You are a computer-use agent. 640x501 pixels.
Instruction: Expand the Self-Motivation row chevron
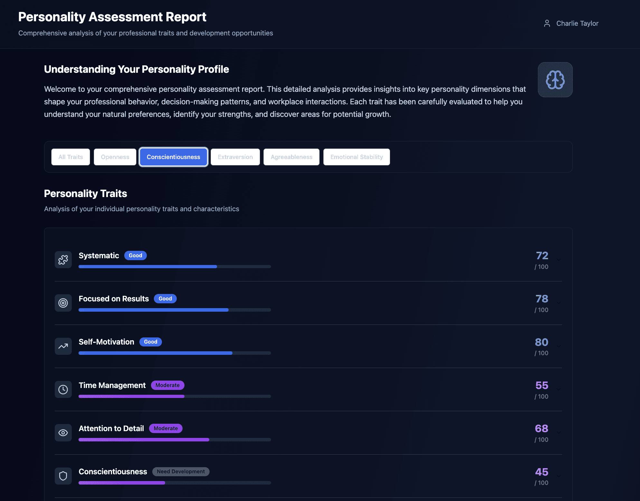(559, 346)
